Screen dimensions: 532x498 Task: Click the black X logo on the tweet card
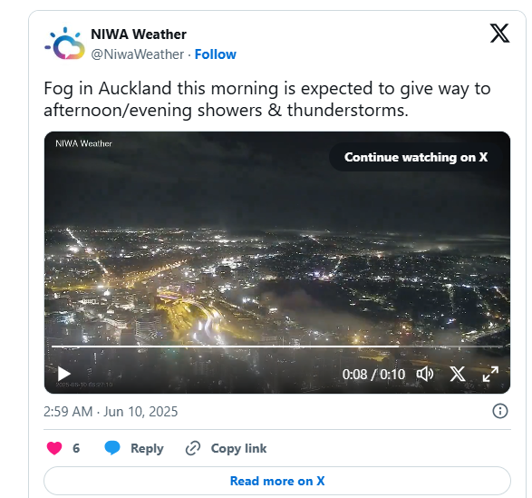[x=499, y=34]
